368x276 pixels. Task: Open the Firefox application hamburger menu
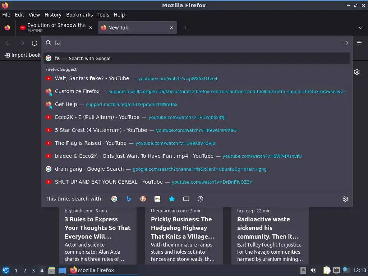pos(359,43)
